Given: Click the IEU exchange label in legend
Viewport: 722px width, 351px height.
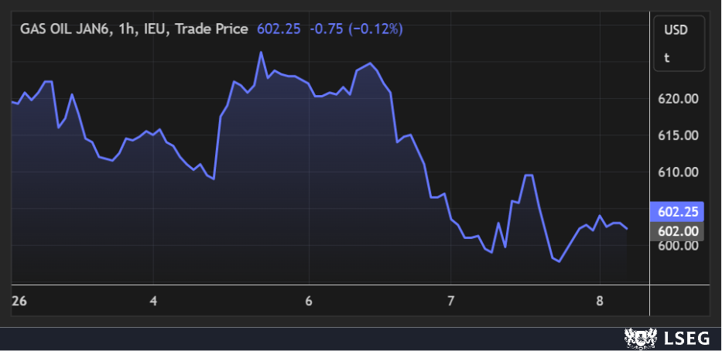Looking at the screenshot, I should 158,29.
